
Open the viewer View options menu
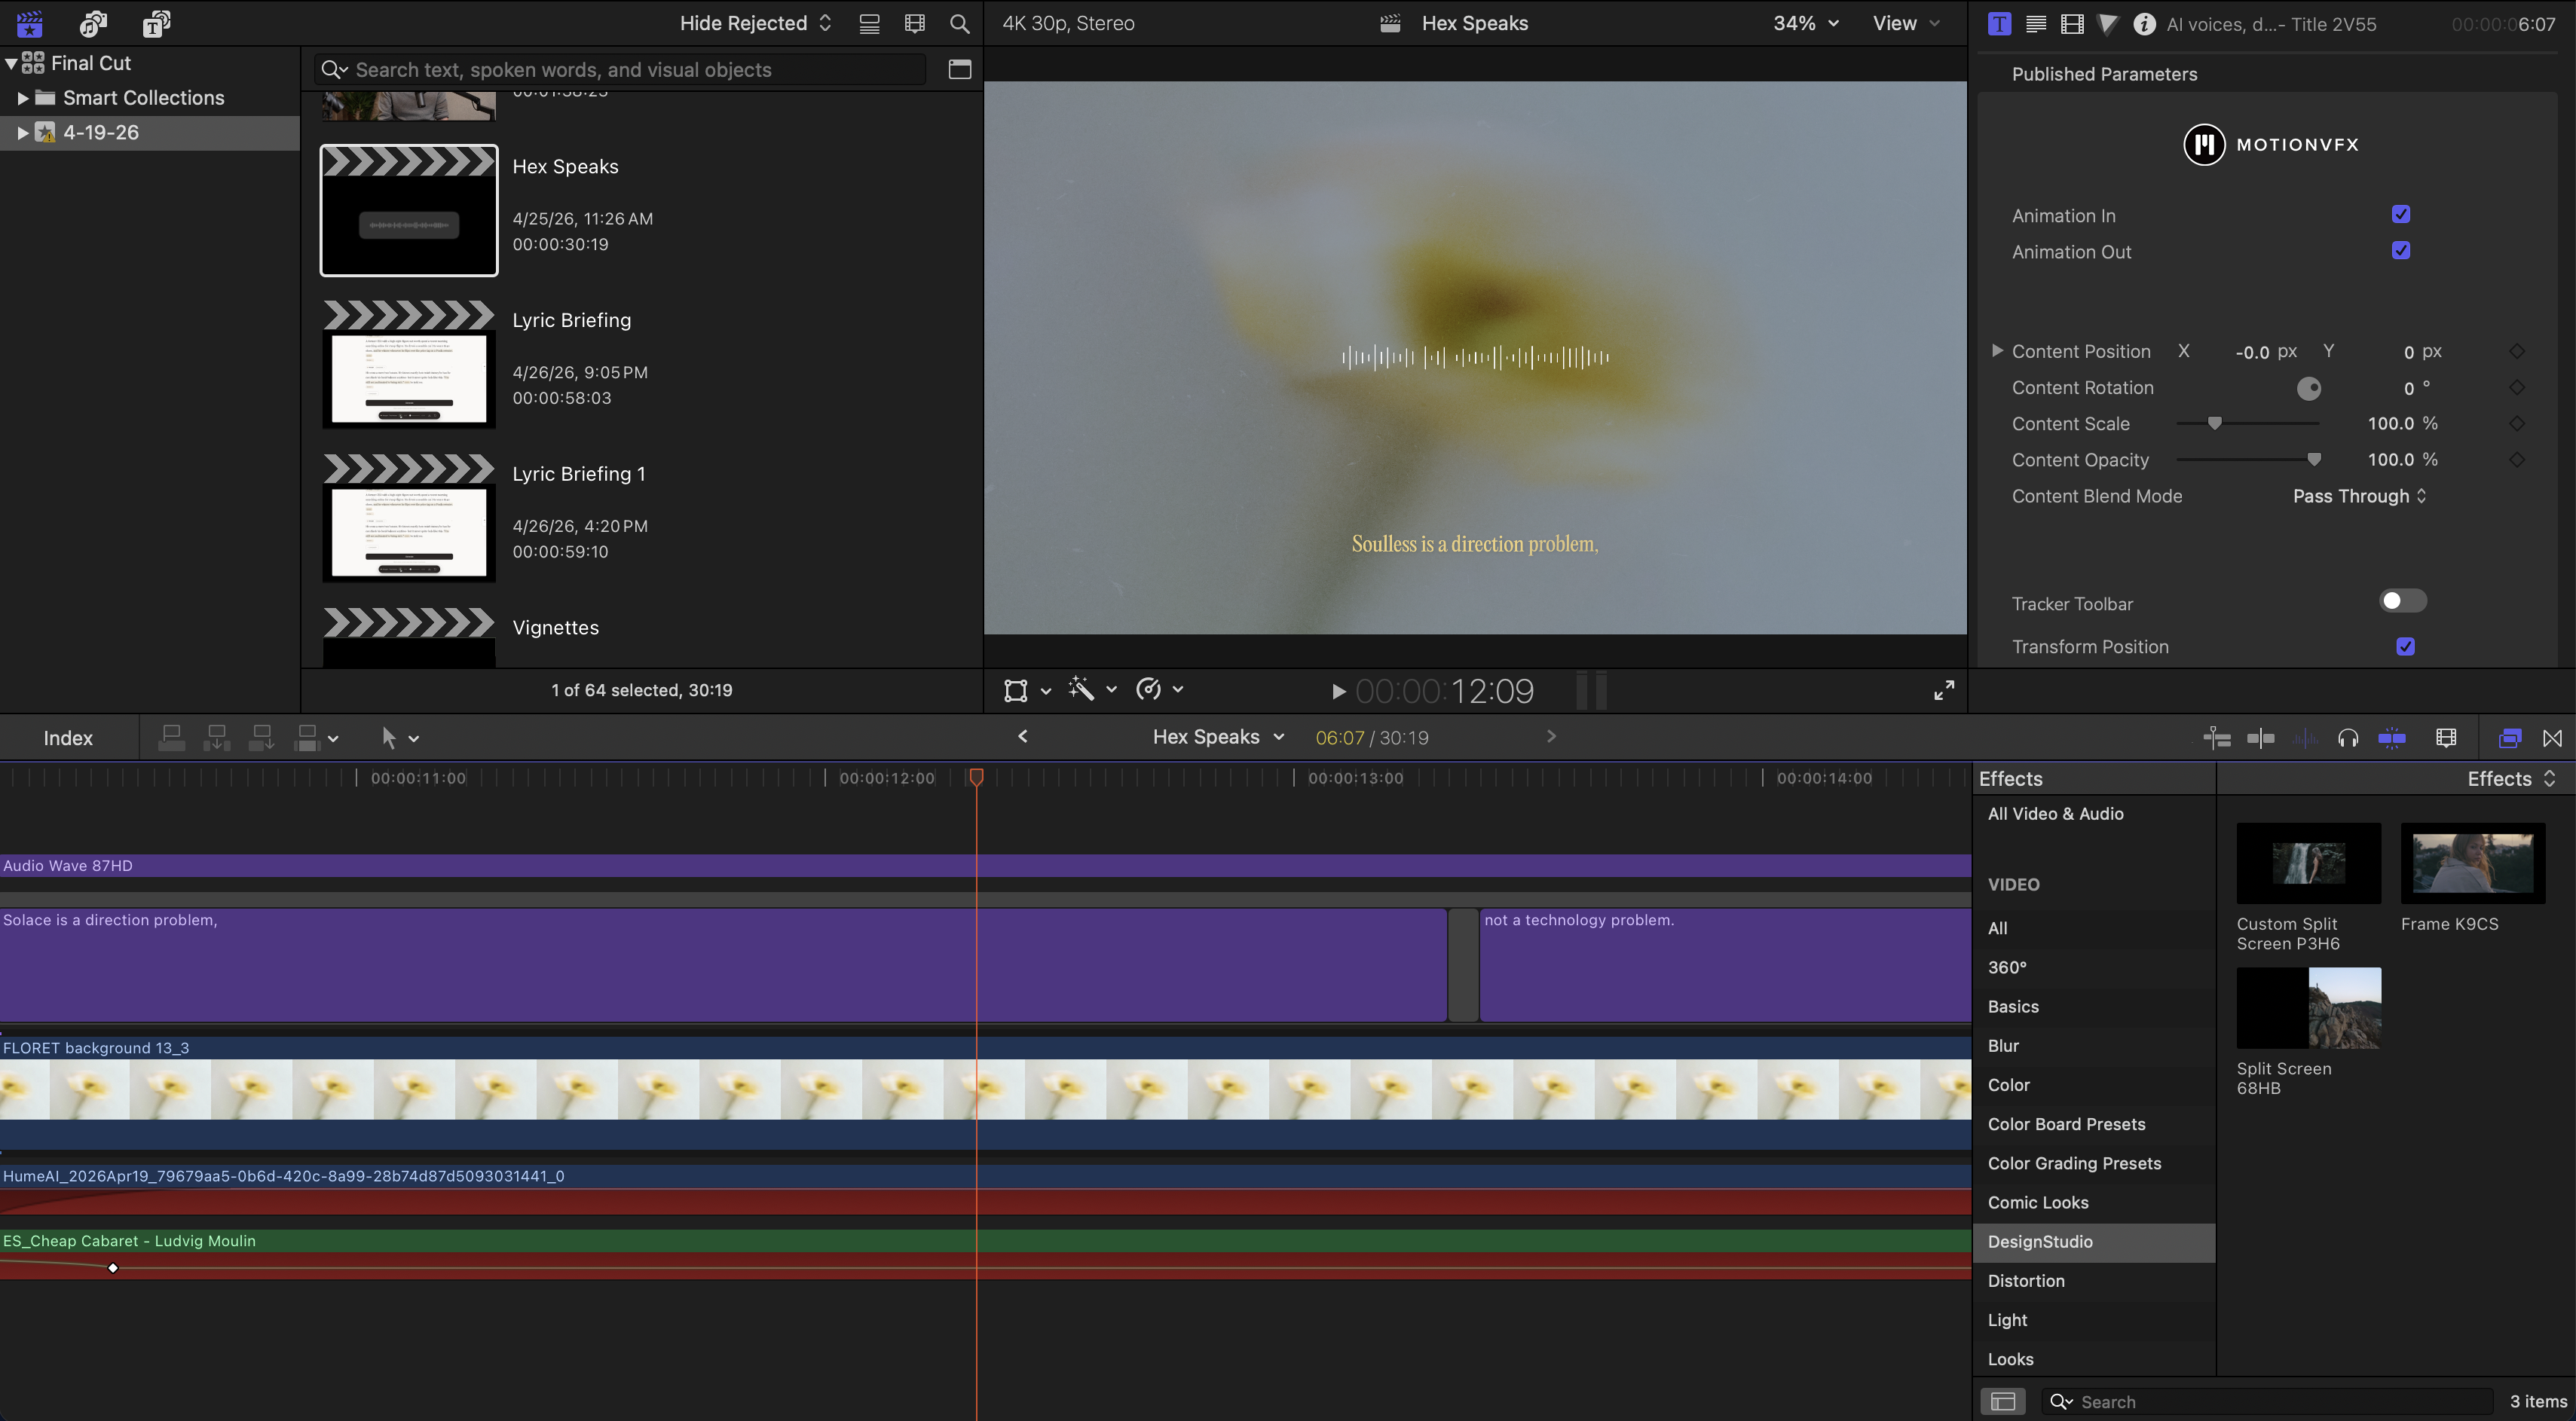click(x=1906, y=23)
